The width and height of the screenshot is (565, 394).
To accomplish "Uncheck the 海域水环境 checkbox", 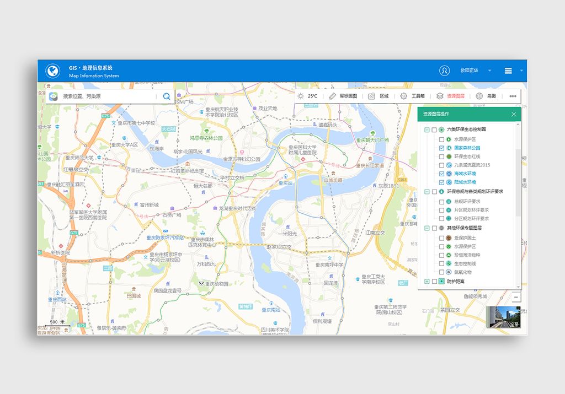I will point(441,174).
